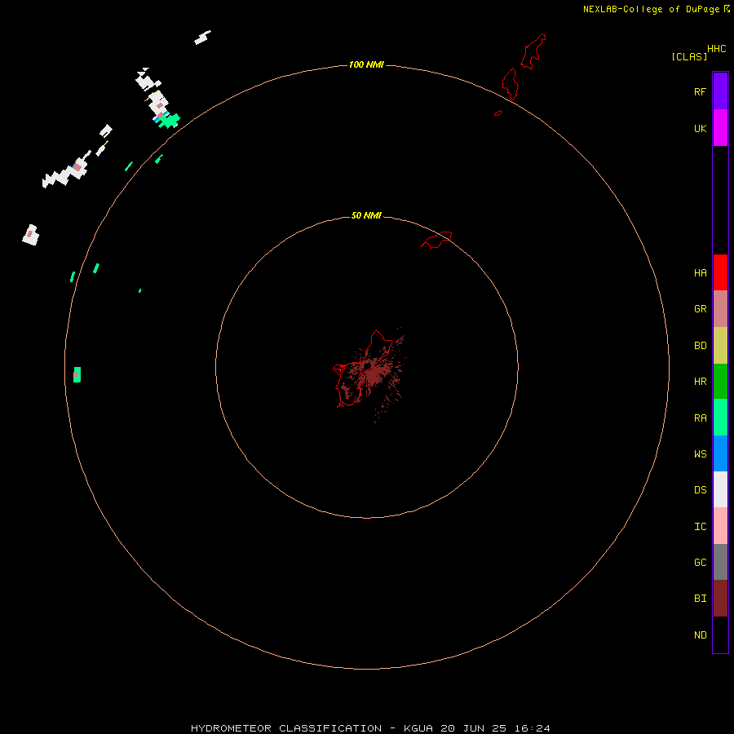Click the RA legend label
The width and height of the screenshot is (734, 734).
click(700, 418)
